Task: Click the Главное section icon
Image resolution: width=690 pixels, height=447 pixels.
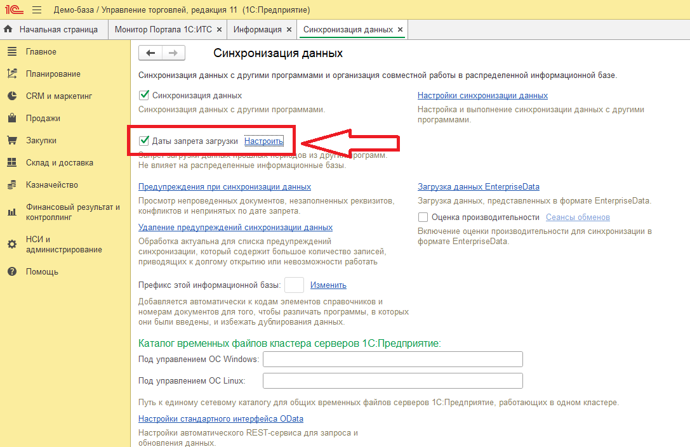Action: pyautogui.click(x=12, y=51)
